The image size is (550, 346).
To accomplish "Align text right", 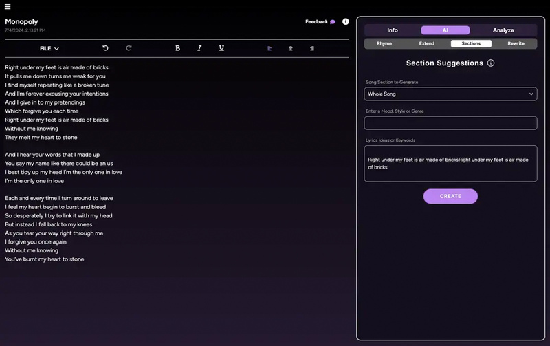I will (312, 48).
